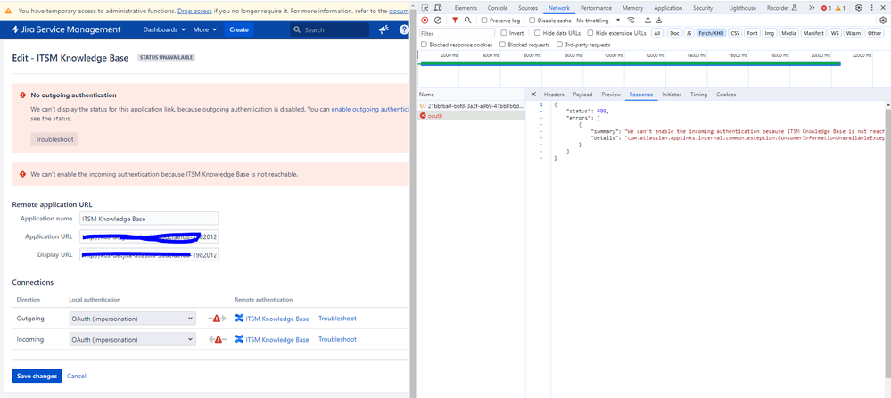891x398 pixels.
Task: Click the yellow warnings count badge
Action: (x=840, y=8)
